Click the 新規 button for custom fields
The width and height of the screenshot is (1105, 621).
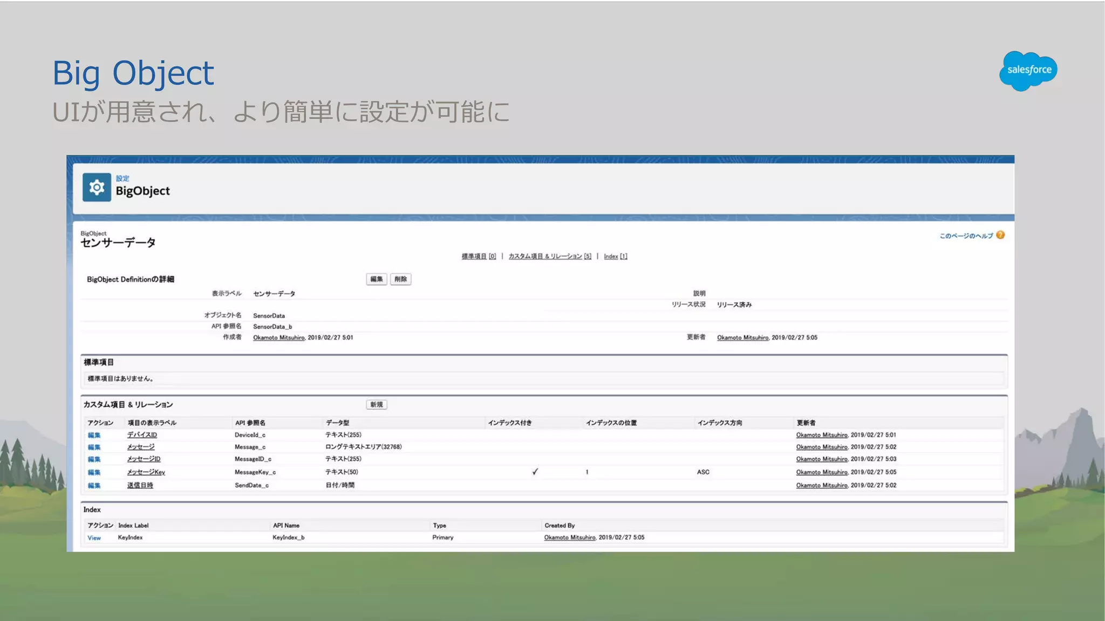tap(376, 404)
